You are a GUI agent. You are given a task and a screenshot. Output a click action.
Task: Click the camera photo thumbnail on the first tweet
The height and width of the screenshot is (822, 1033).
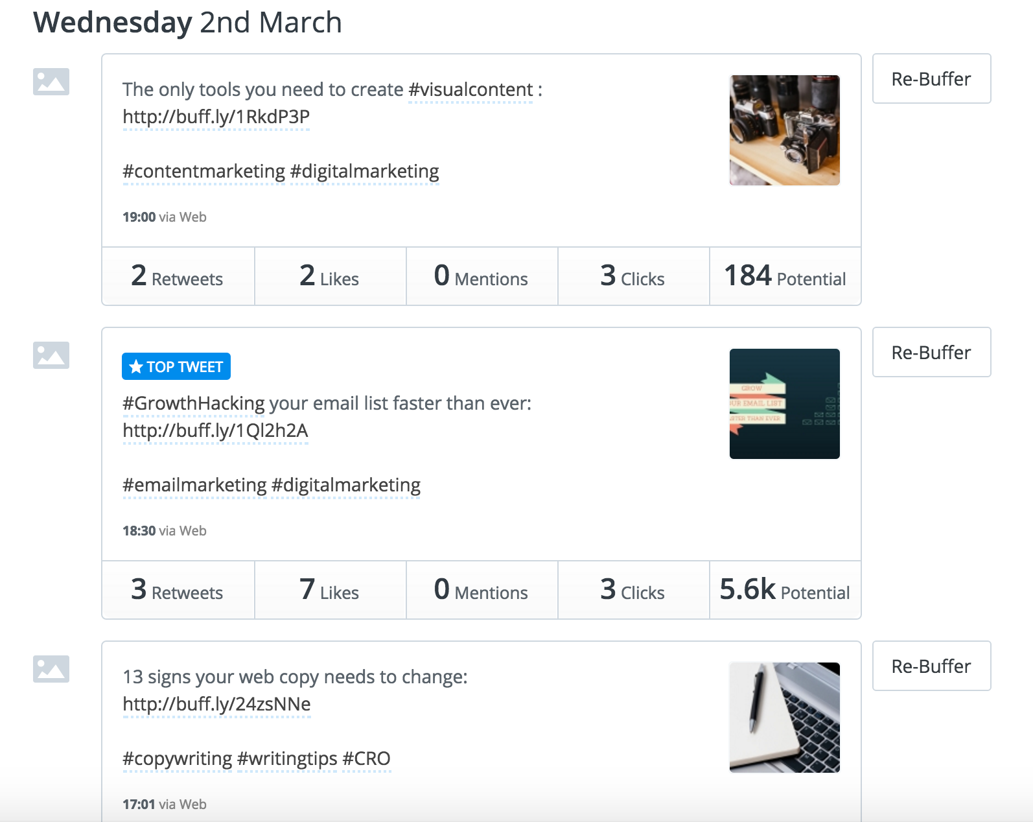click(784, 130)
